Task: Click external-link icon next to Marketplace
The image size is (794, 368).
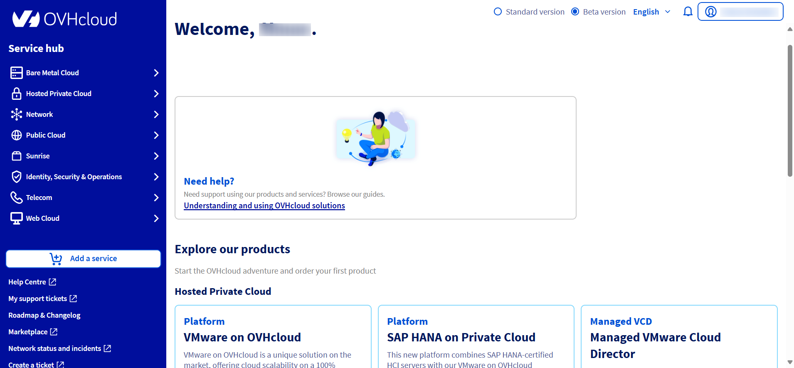Action: [54, 332]
